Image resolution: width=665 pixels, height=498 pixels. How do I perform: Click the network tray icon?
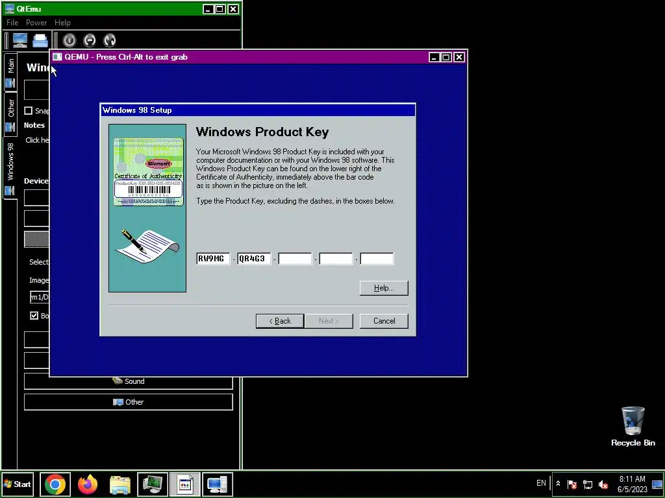[588, 484]
